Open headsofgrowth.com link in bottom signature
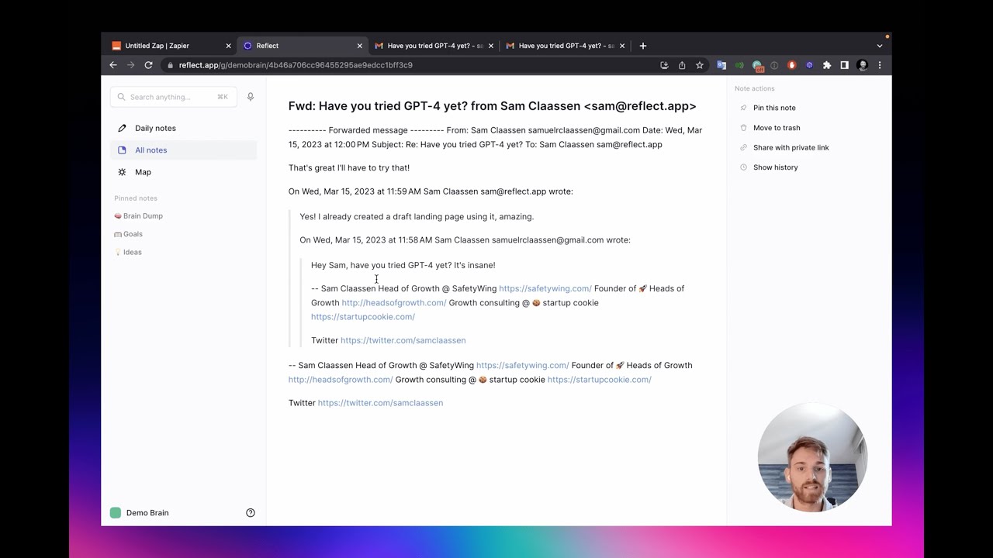993x558 pixels. pyautogui.click(x=341, y=380)
